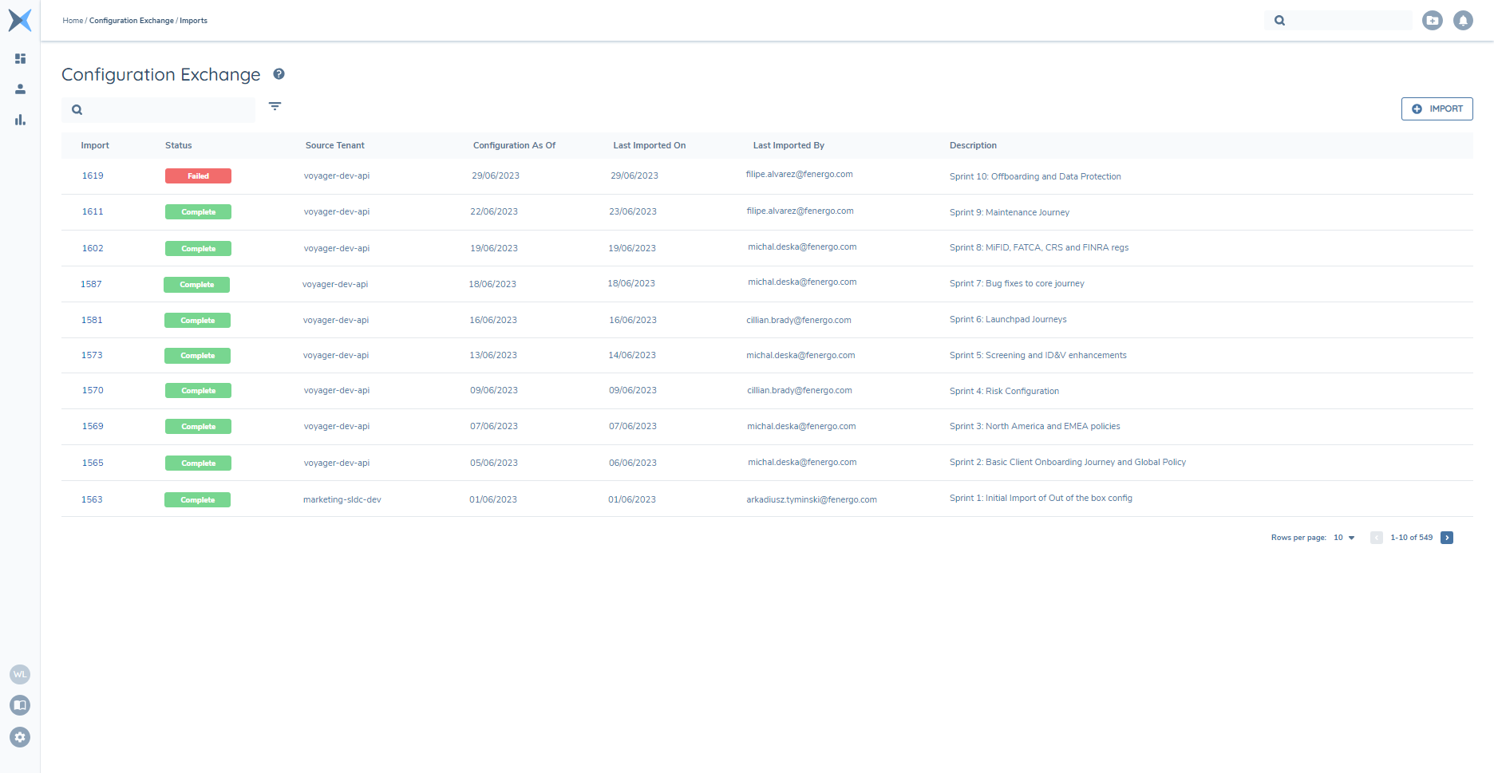Click the Fenergo logo in top-left corner
Viewport: 1494px width, 773px height.
[19, 20]
